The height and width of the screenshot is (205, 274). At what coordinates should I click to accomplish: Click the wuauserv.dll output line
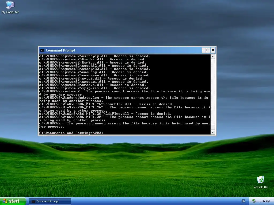(x=95, y=75)
